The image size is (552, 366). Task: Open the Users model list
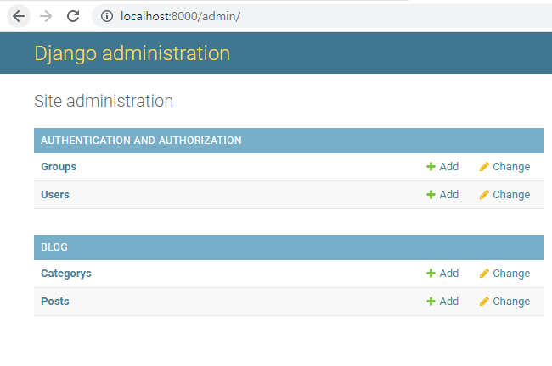point(55,195)
